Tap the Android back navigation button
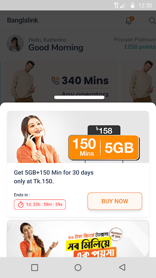The image size is (156, 278). [122, 267]
